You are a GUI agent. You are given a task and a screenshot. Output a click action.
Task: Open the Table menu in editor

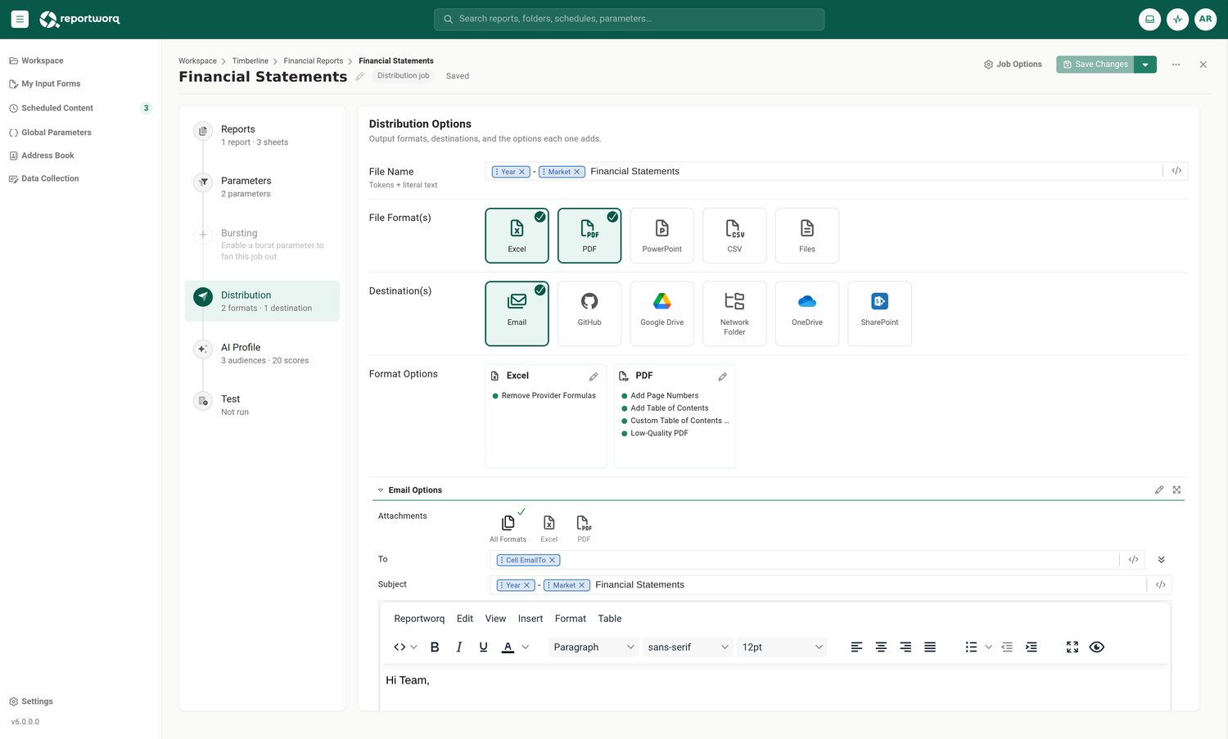(x=610, y=619)
